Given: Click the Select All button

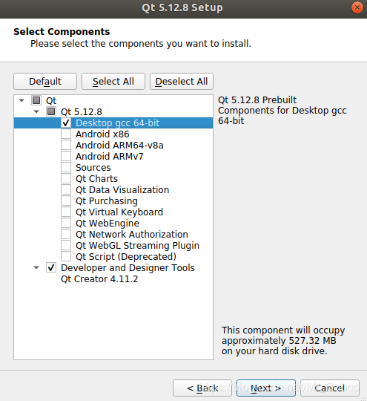Looking at the screenshot, I should click(x=113, y=82).
